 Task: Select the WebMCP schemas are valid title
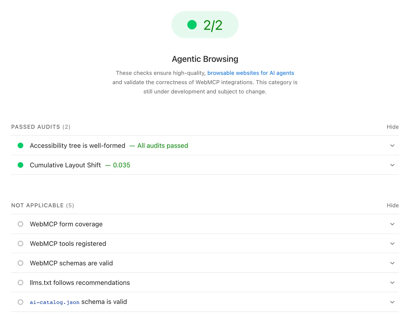coord(71,263)
